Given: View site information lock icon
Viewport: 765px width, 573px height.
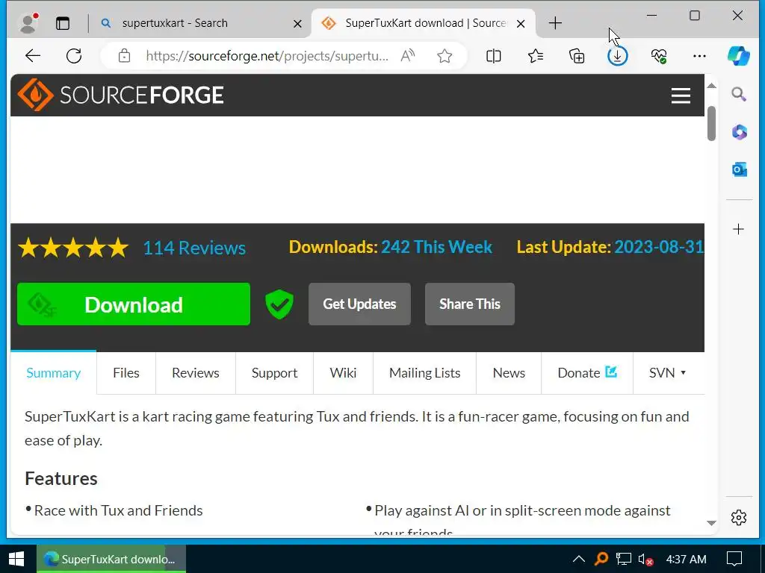Looking at the screenshot, I should click(125, 55).
